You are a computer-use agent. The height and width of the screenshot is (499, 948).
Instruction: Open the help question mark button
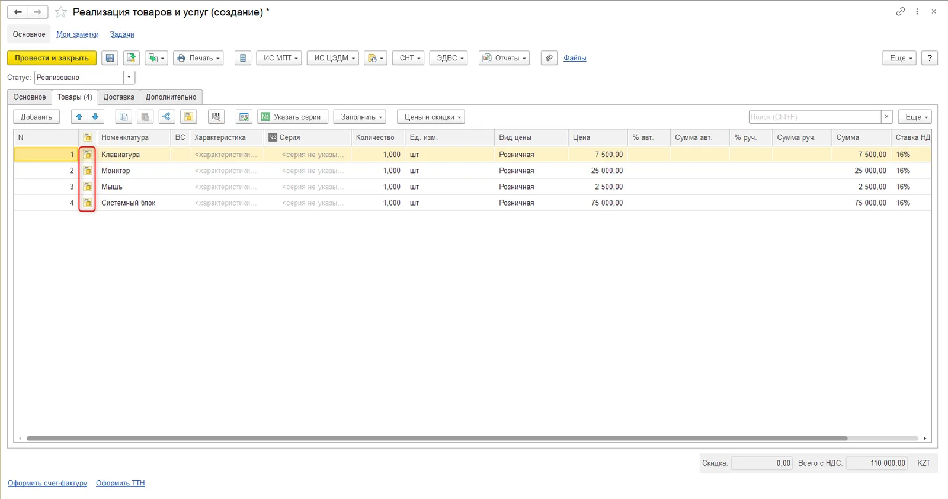pos(930,58)
